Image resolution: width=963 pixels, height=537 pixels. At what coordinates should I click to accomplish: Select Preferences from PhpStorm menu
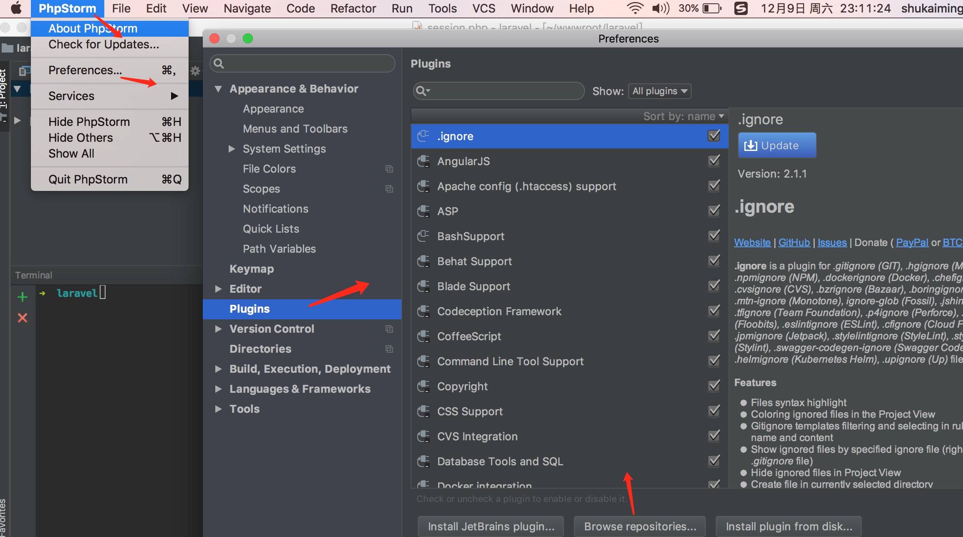point(84,69)
